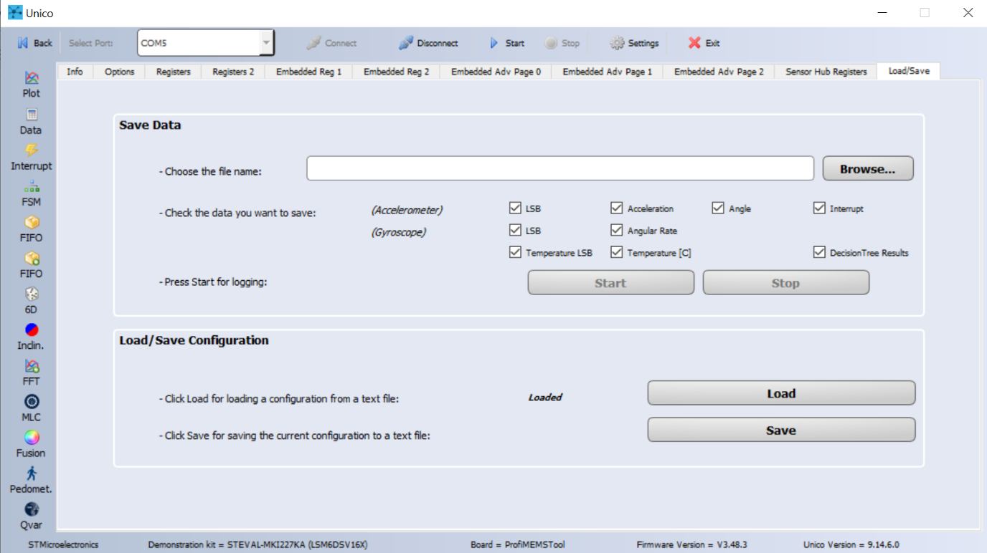Save the current configuration to file
The width and height of the screenshot is (987, 553).
coord(780,430)
